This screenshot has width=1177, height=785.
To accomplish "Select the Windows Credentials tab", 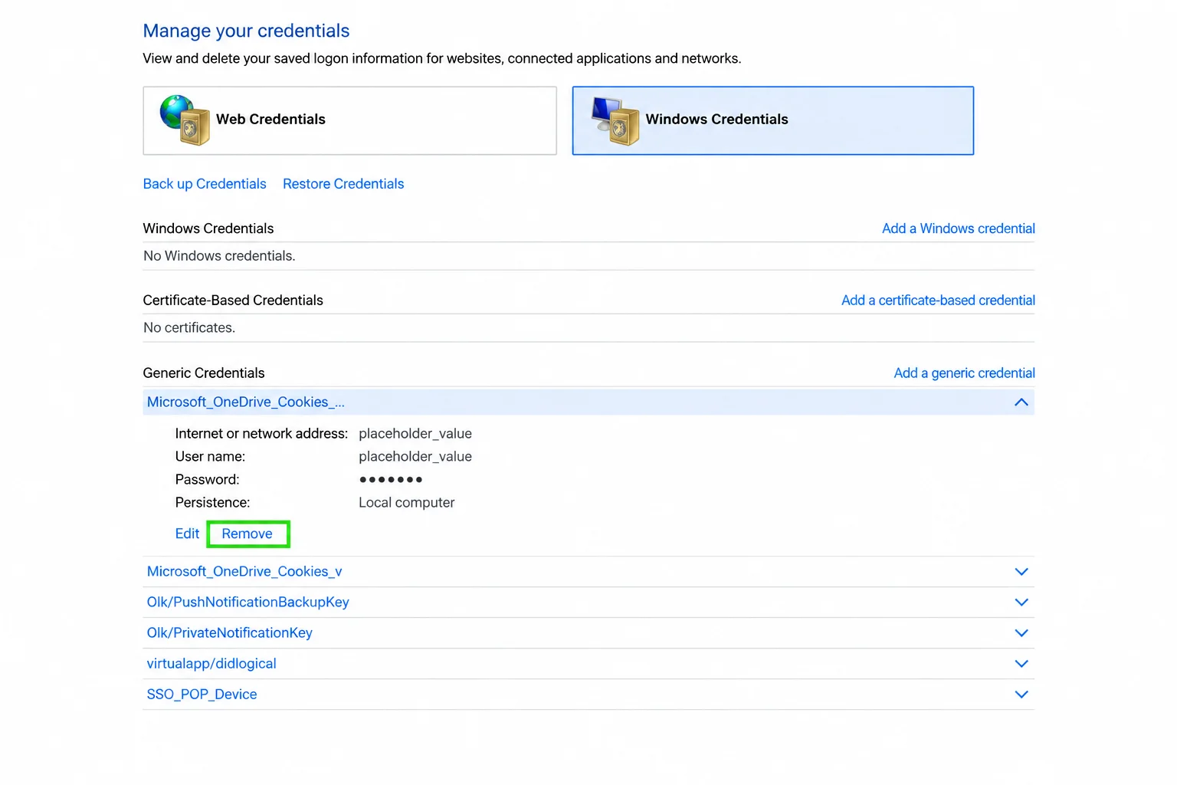I will pyautogui.click(x=772, y=120).
